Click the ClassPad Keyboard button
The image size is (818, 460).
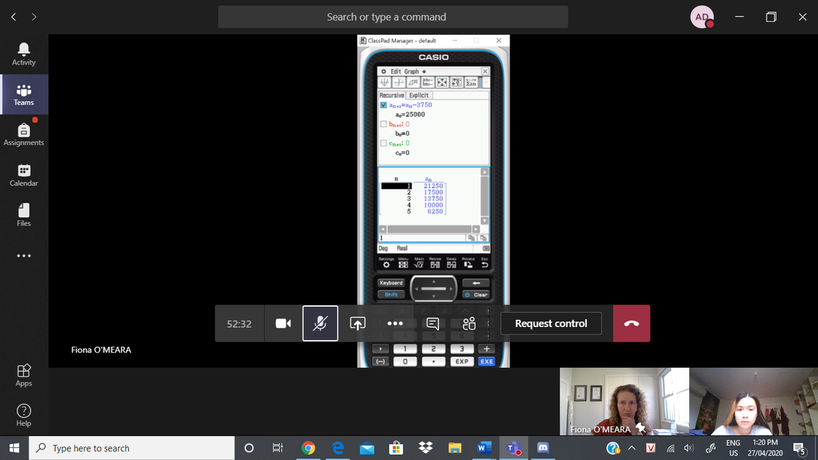pyautogui.click(x=391, y=283)
